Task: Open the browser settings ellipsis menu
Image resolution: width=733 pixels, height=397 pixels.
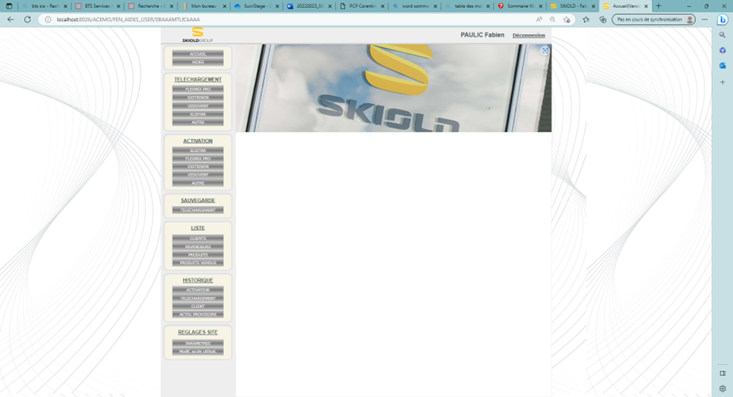Action: click(704, 19)
